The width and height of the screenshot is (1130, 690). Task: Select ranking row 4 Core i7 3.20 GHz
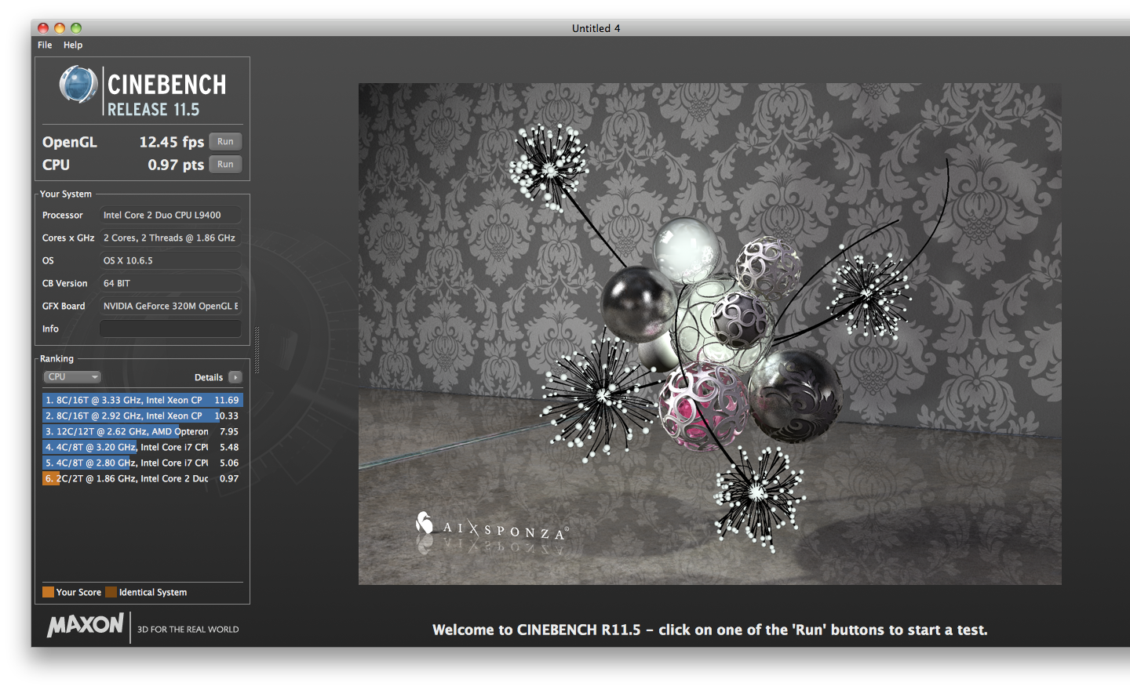143,447
